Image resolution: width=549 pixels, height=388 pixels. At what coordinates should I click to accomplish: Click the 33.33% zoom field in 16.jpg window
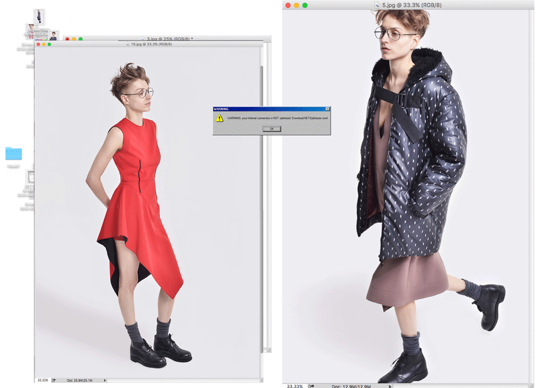pos(43,380)
